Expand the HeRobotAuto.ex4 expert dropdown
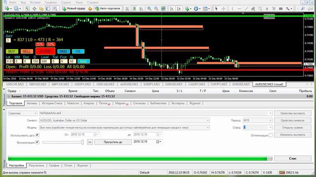This screenshot has height=177, width=316. pos(270,114)
